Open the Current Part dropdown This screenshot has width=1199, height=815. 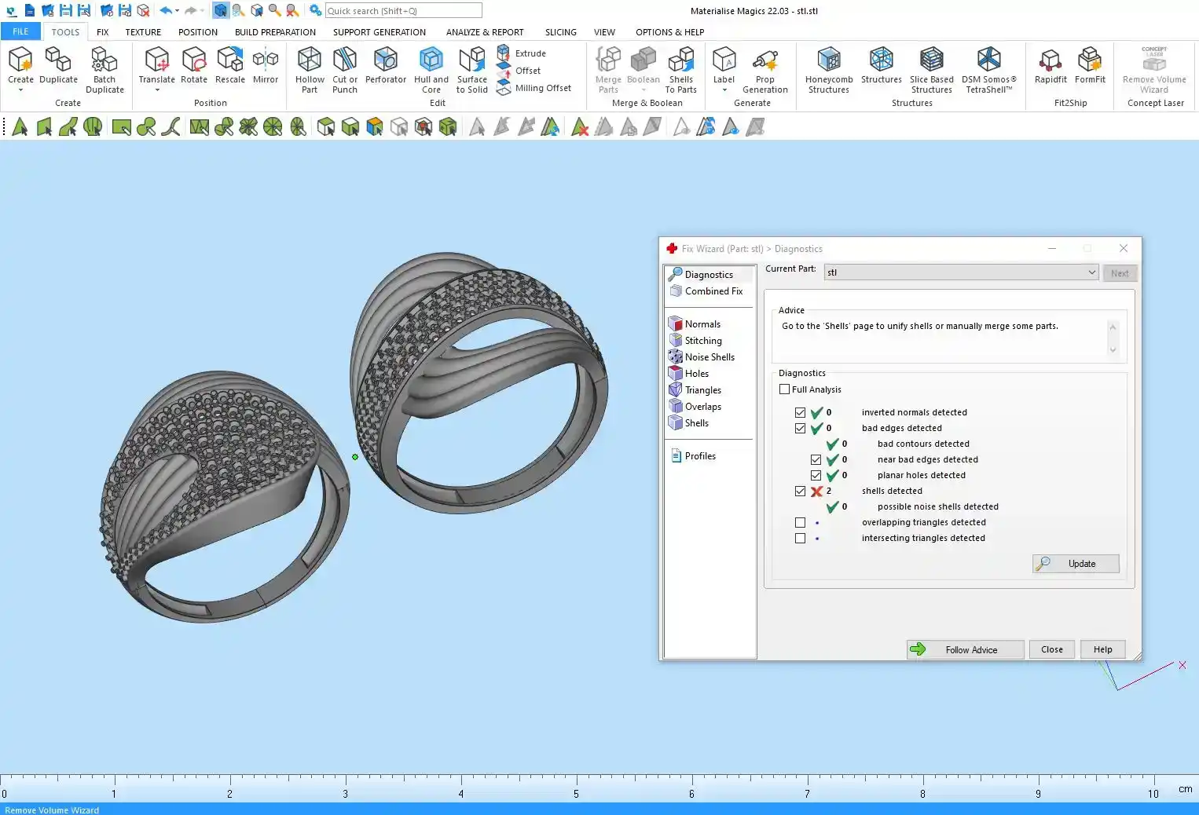(1091, 272)
